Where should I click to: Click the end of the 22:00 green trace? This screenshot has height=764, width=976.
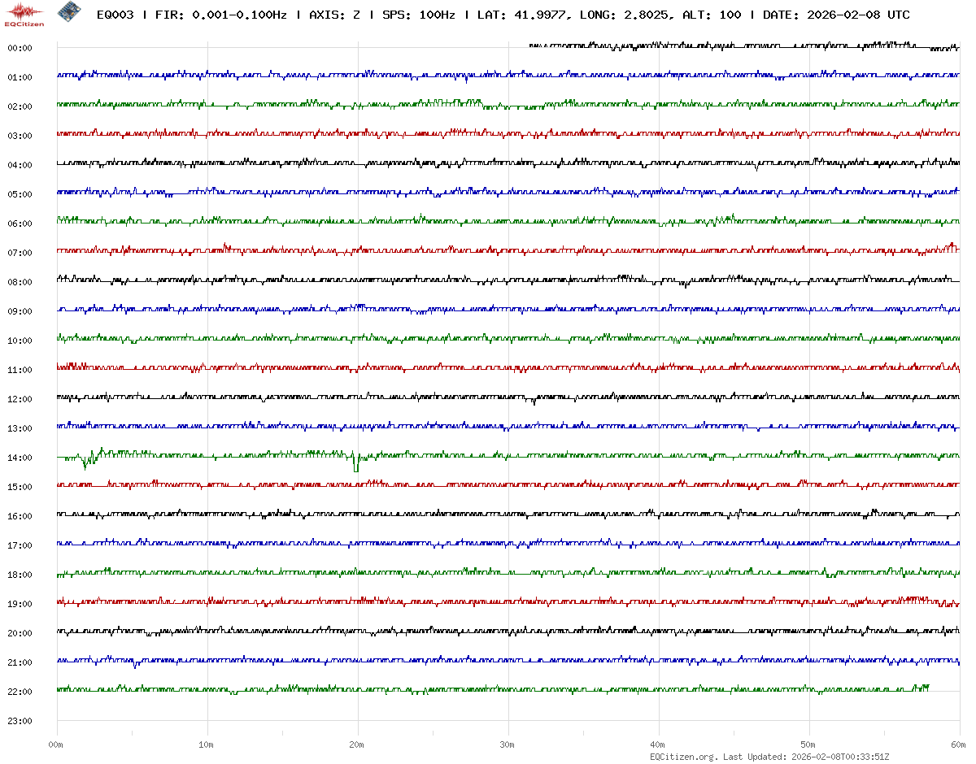(x=927, y=688)
